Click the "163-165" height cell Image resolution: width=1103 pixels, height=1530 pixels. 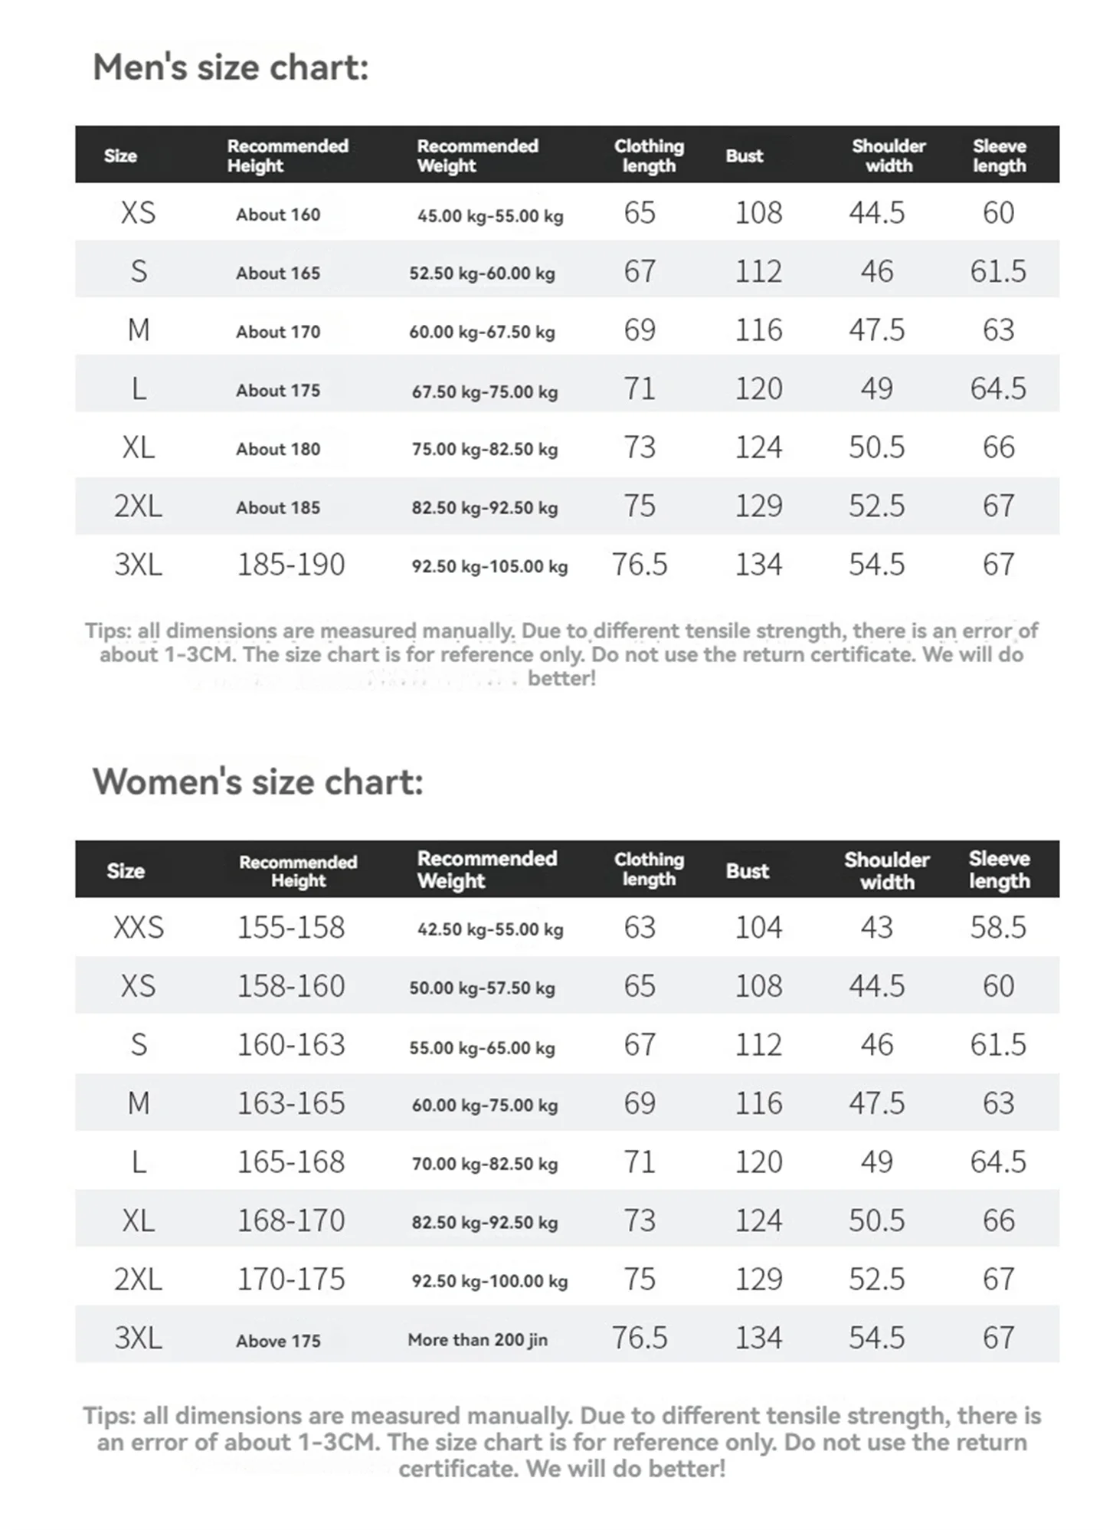click(291, 1104)
